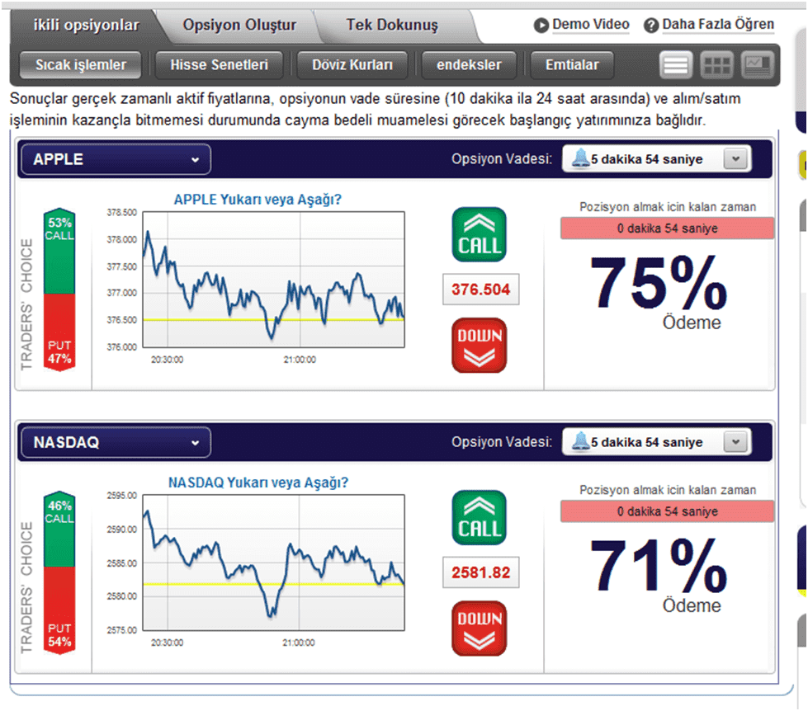Click the question mark help icon
808x711 pixels.
click(x=651, y=26)
